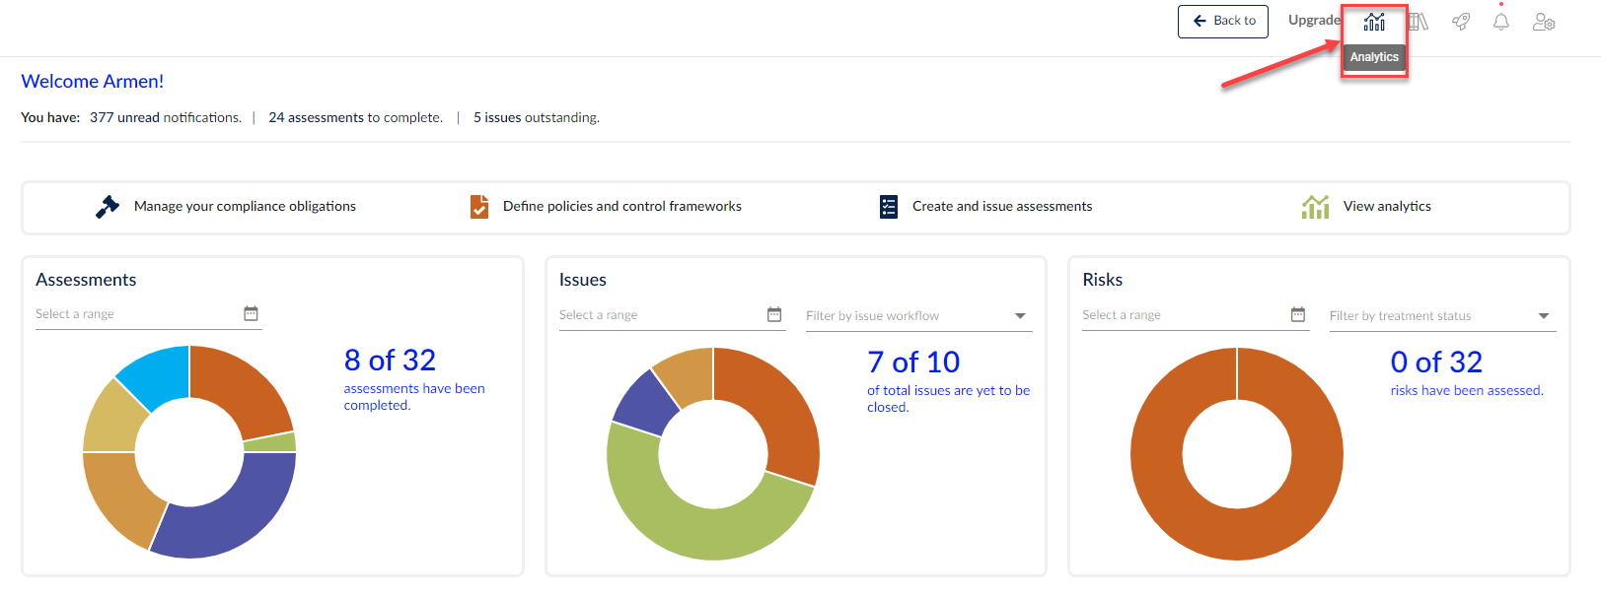
Task: Click the 377 unread notifications link
Action: click(x=165, y=117)
